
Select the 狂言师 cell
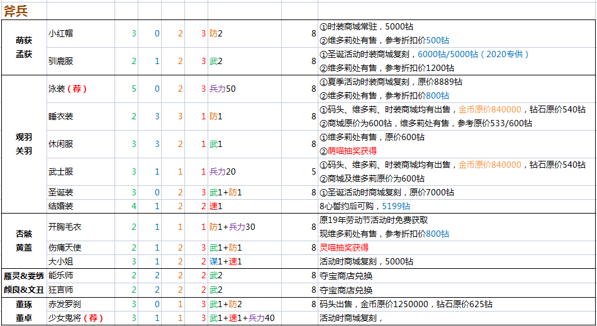(x=81, y=290)
